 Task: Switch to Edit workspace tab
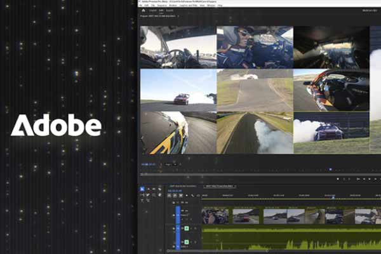[161, 10]
